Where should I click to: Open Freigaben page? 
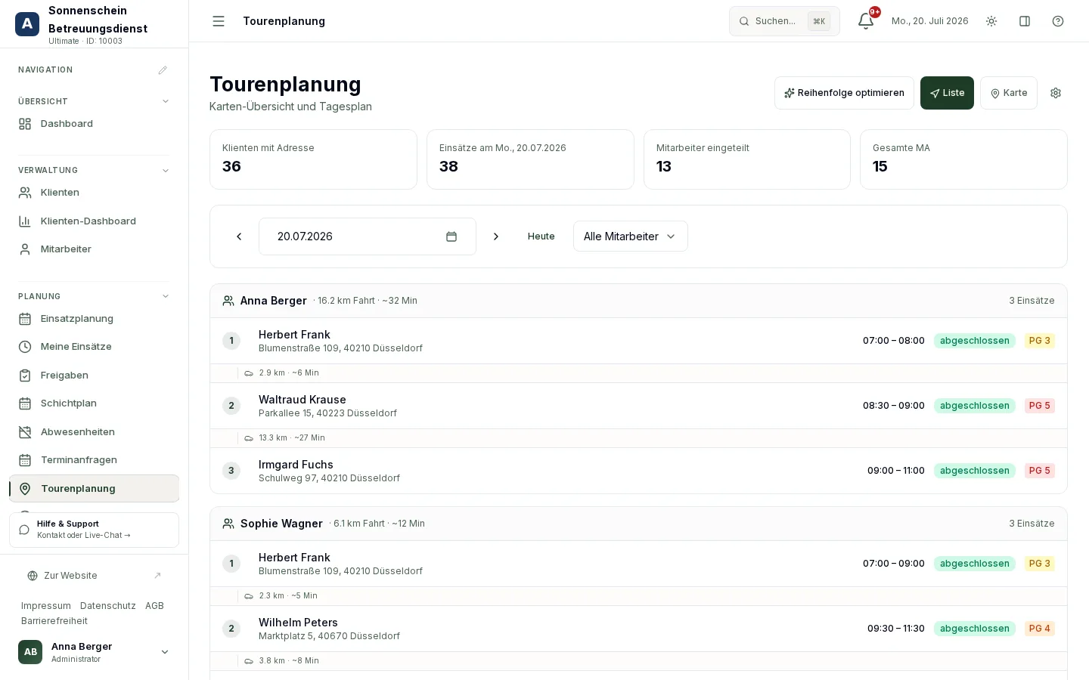point(94,376)
